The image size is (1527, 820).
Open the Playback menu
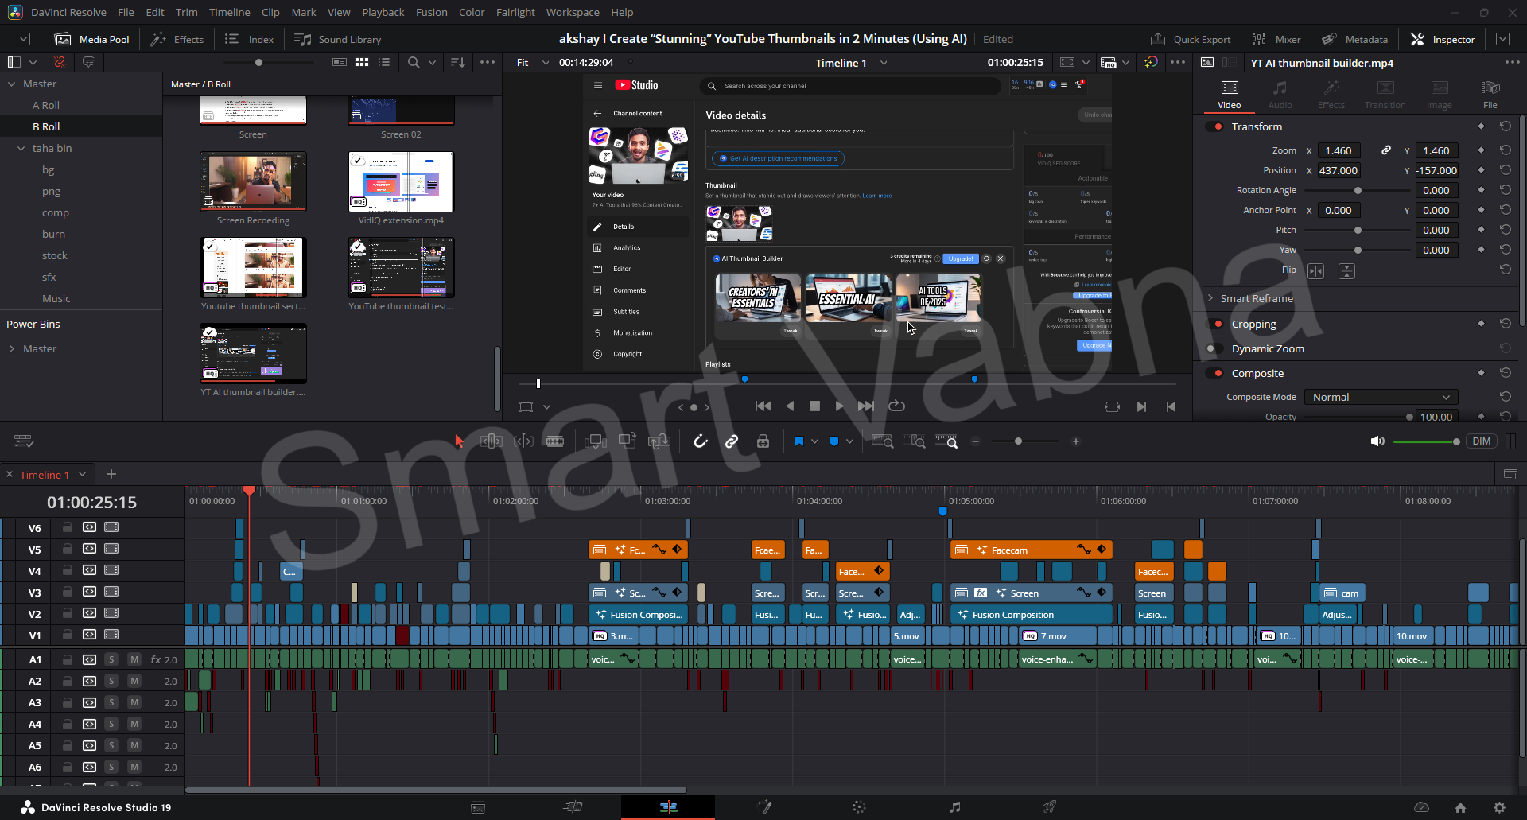[383, 12]
